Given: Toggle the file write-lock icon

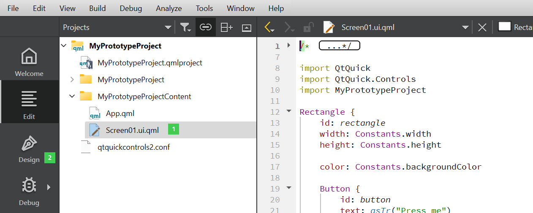Looking at the screenshot, I should pyautogui.click(x=308, y=27).
